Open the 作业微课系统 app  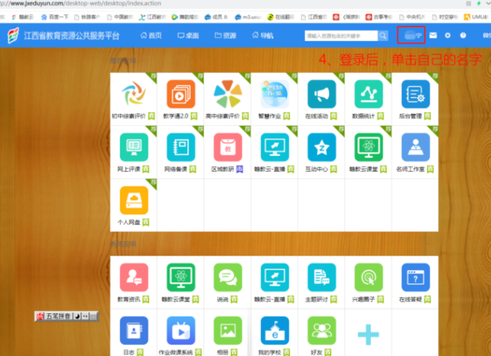[180, 330]
